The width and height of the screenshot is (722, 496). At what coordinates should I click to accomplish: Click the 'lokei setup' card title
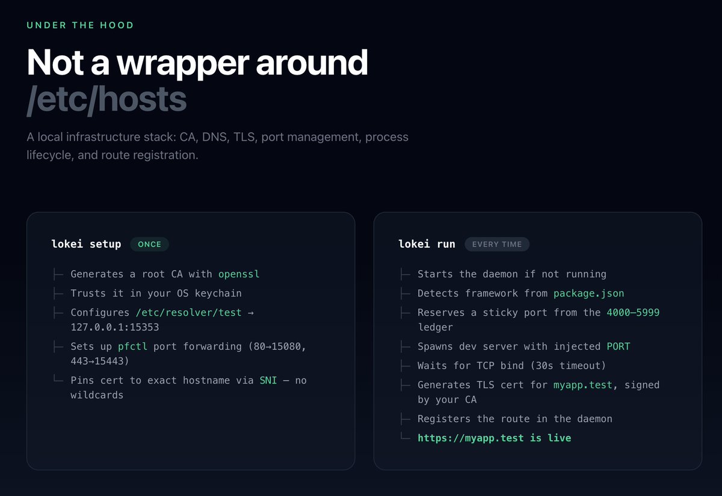(86, 244)
